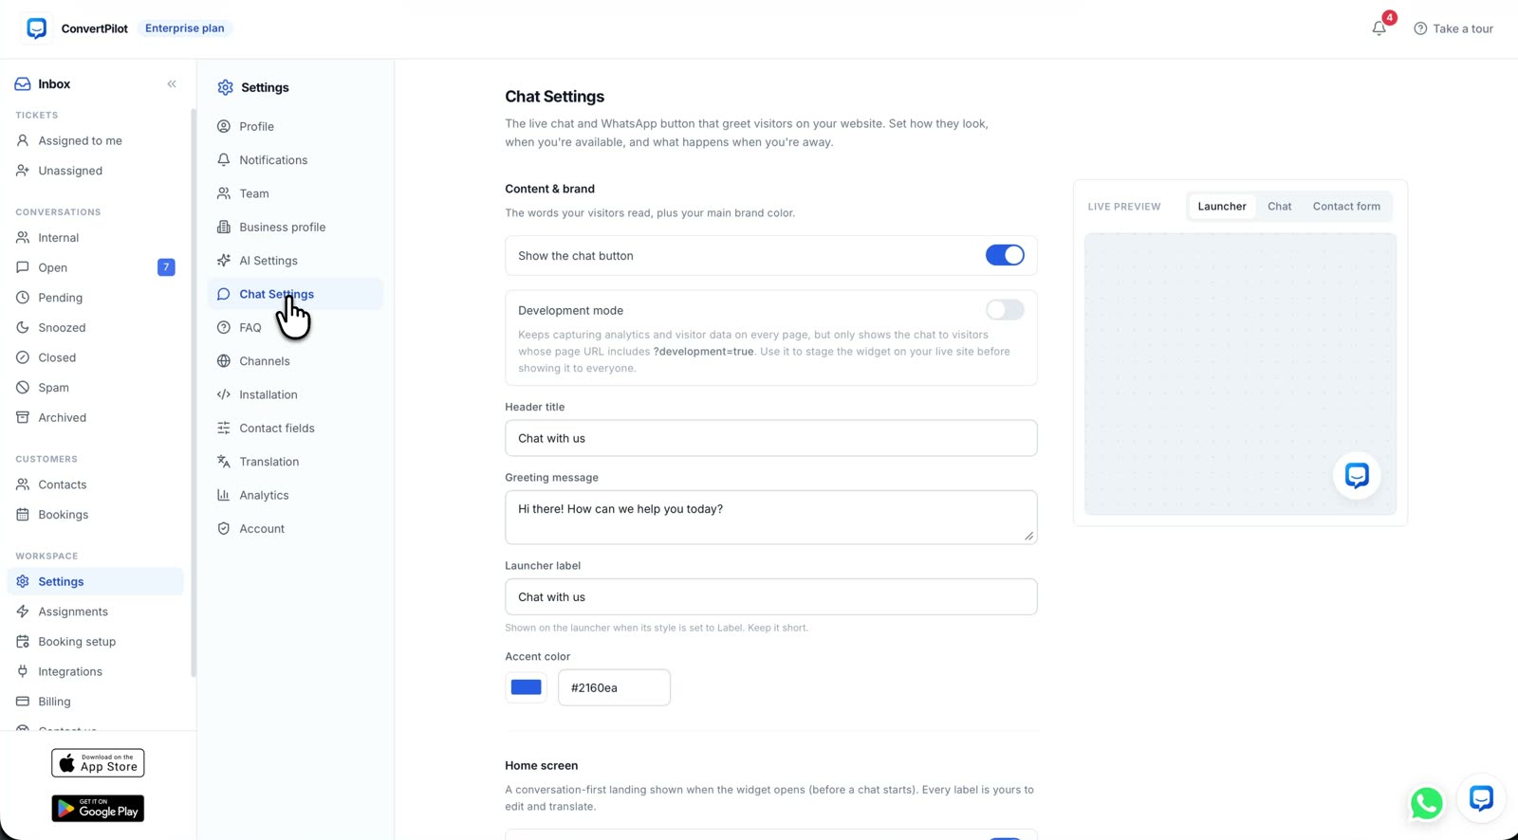The image size is (1518, 840).
Task: Open Integrations in the workspace section
Action: click(x=95, y=672)
